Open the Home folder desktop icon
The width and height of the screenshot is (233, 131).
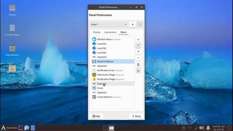tap(12, 70)
